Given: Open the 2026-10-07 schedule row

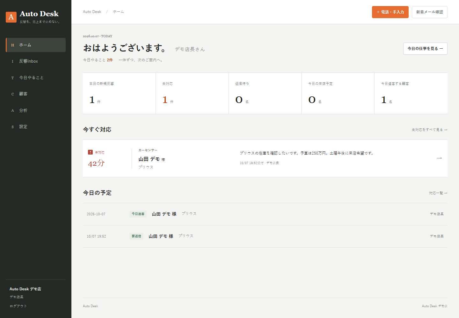Looking at the screenshot, I should tap(265, 214).
